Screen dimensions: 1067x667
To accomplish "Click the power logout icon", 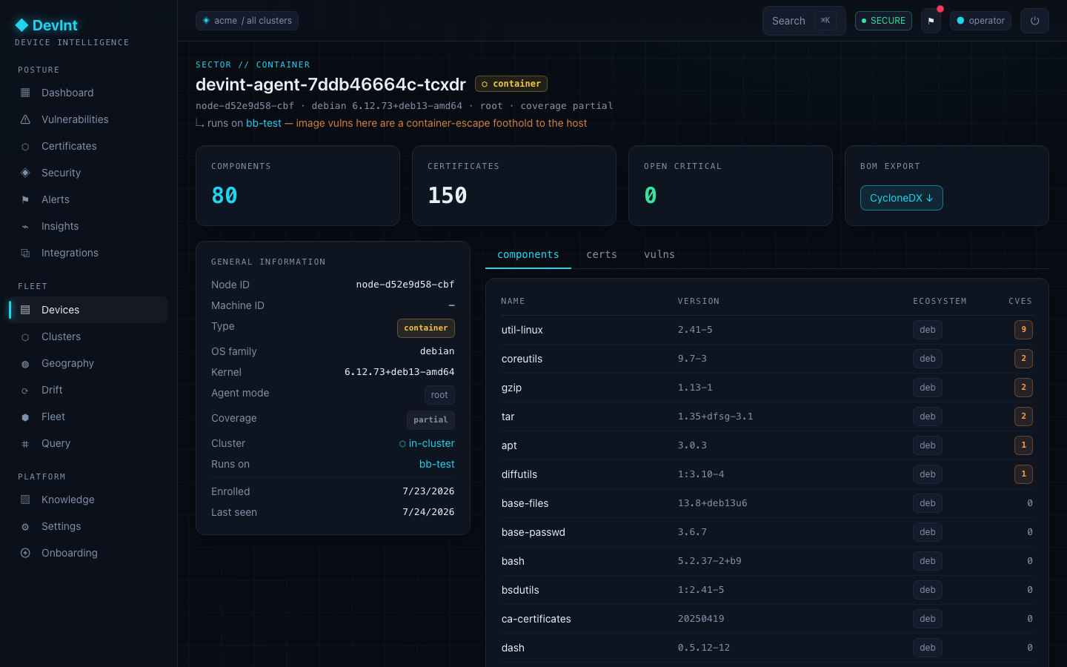I will (1034, 21).
